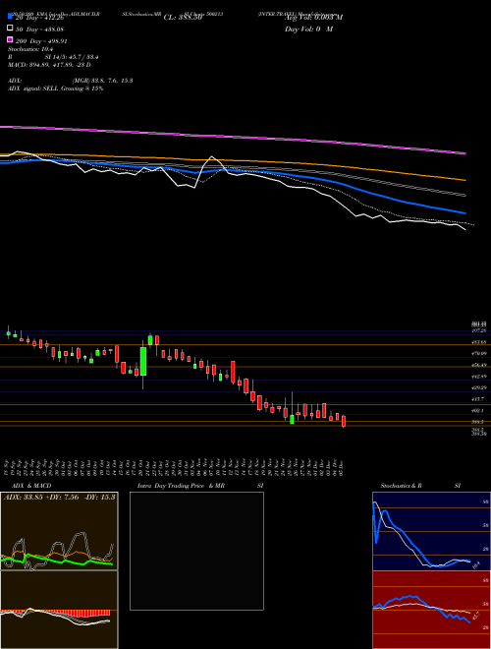Click the 'Intra Day Trading Price & MR' panel title

click(181, 486)
